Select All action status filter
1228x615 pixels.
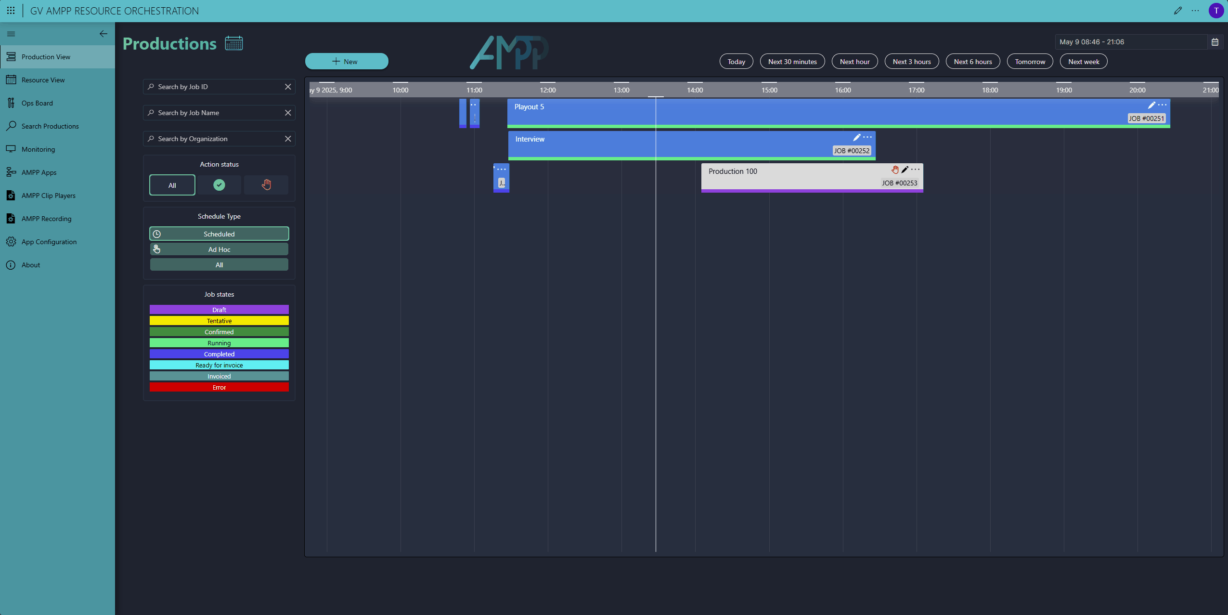172,185
